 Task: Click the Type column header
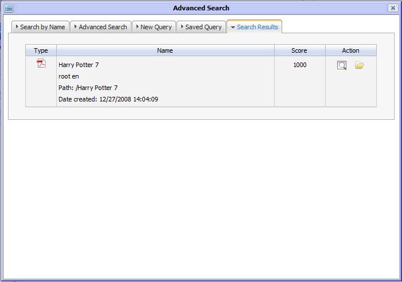pyautogui.click(x=41, y=50)
